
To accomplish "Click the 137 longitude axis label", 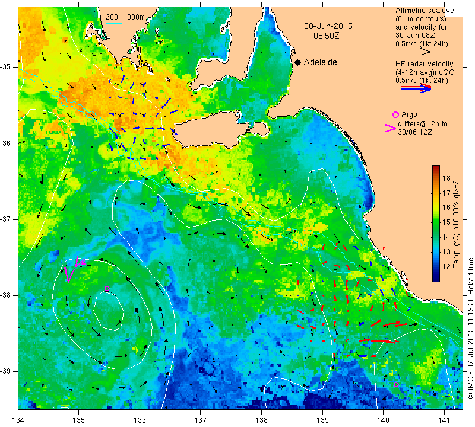I will point(201,420).
